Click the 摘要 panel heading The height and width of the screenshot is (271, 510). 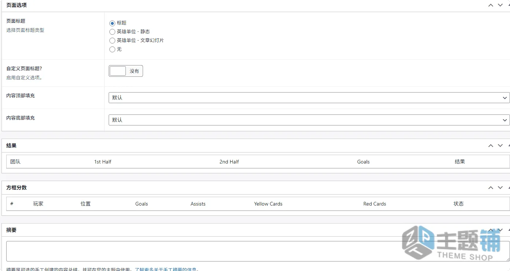(x=11, y=230)
